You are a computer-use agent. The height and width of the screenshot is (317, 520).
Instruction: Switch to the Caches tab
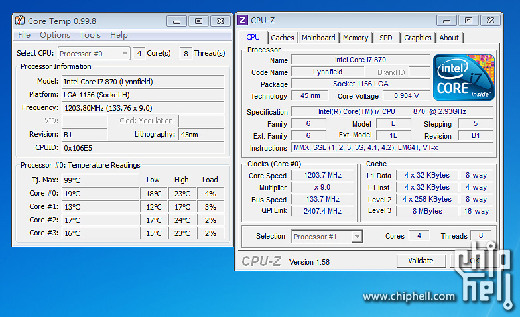tap(283, 38)
